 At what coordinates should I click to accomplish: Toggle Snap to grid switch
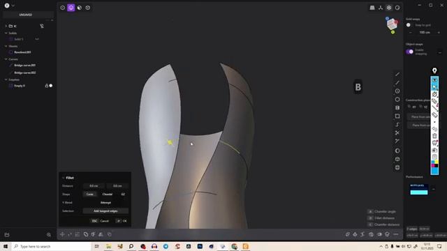pos(409,25)
